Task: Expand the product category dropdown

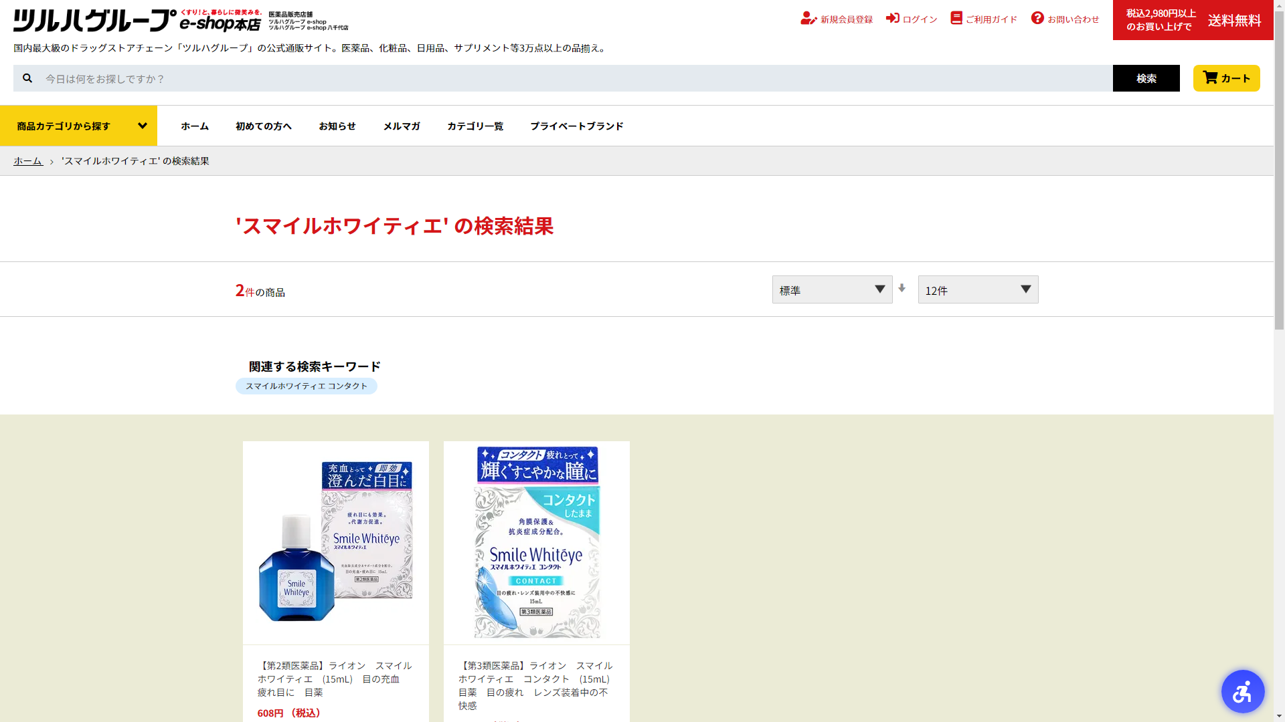Action: tap(78, 126)
